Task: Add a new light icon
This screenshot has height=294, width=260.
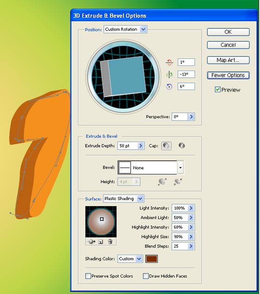Action: [x=101, y=242]
